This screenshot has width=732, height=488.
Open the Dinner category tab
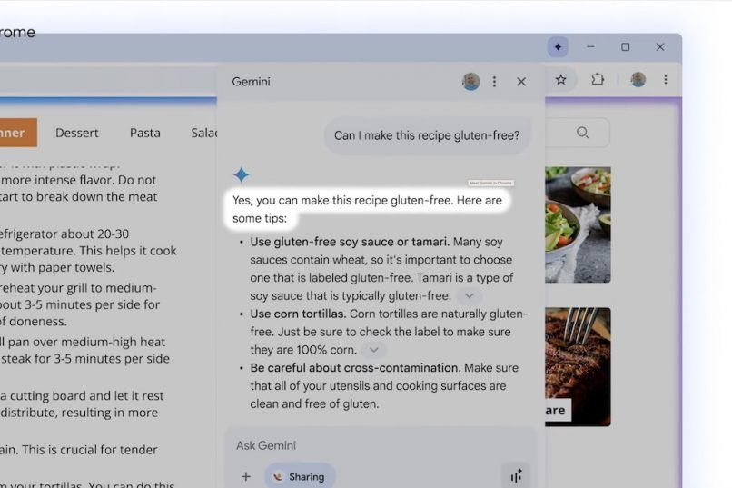tap(14, 133)
